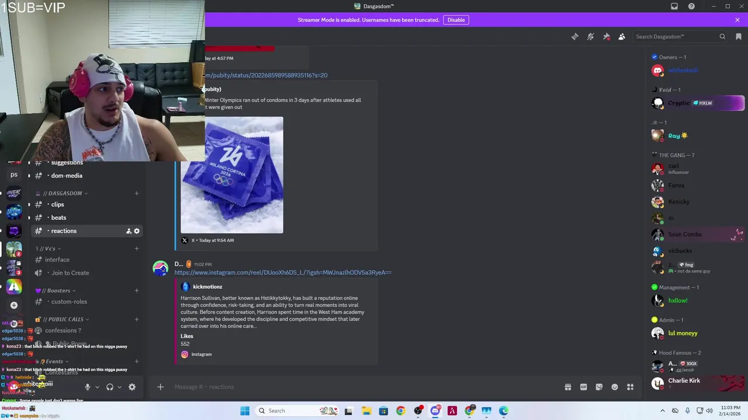Open the GIF picker icon
This screenshot has width=748, height=420.
[x=583, y=387]
